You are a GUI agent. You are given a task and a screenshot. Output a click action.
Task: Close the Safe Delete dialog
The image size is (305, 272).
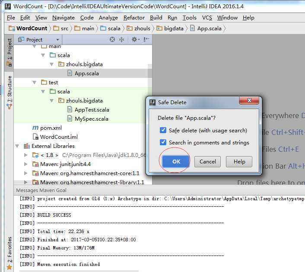(249, 100)
